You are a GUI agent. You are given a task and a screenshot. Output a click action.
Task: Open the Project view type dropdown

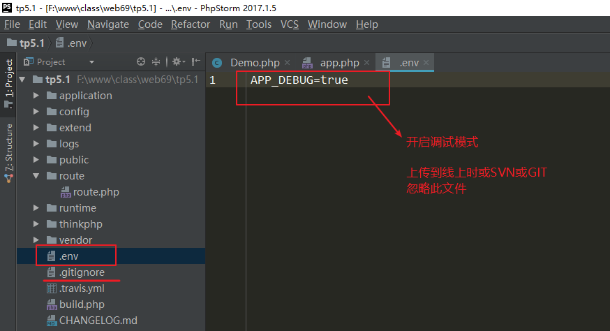(x=92, y=62)
